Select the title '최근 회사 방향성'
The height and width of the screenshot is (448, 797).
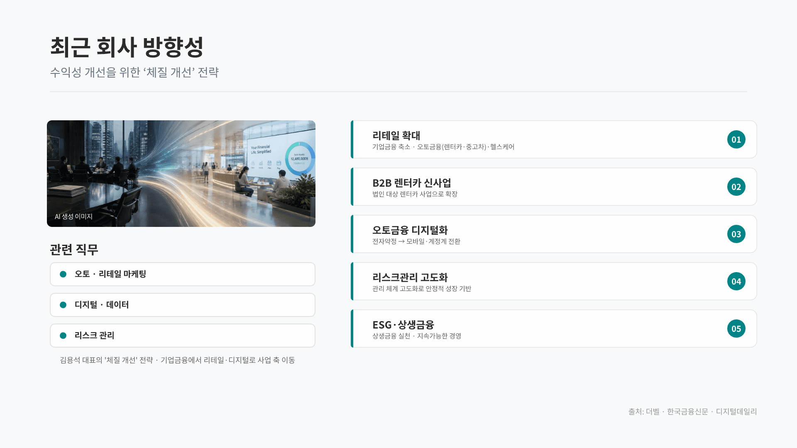(x=127, y=47)
